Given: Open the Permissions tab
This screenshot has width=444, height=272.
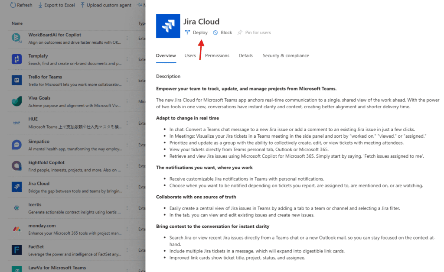Looking at the screenshot, I should 217,55.
